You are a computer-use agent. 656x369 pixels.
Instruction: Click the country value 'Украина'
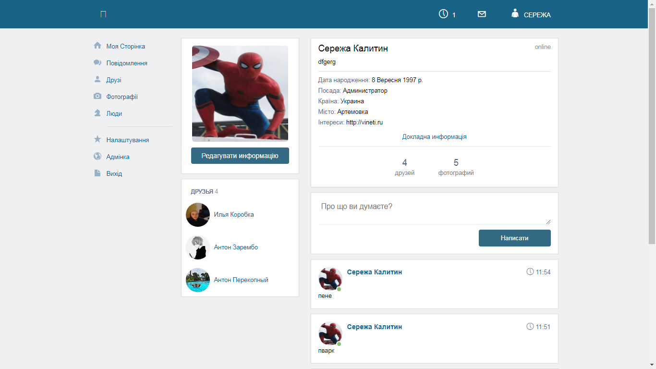(352, 101)
